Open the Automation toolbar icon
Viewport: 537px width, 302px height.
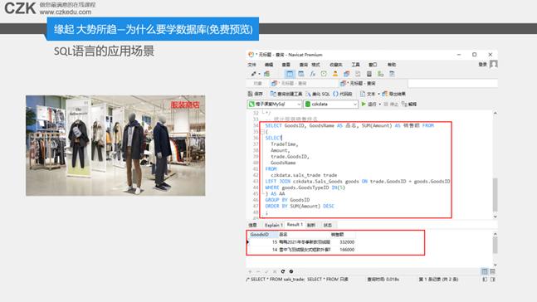click(380, 74)
